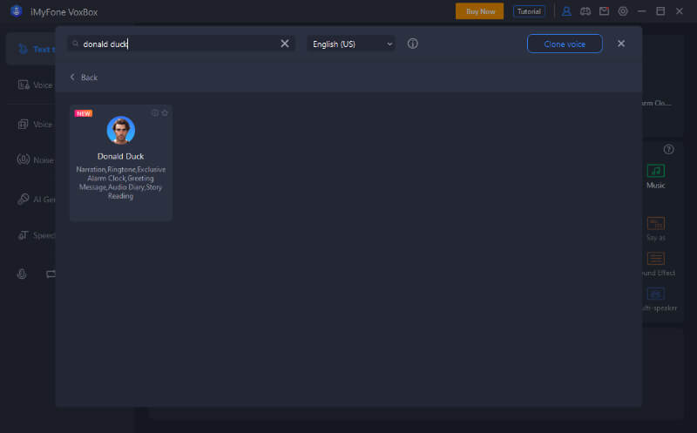Clear the search field with the X icon
Viewport: 697px width, 433px height.
pyautogui.click(x=285, y=44)
